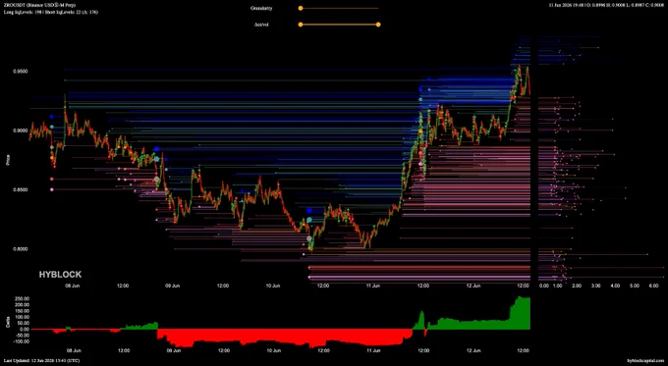Click the 150.00 label on the Delta axis
668x366 pixels.
[22, 311]
